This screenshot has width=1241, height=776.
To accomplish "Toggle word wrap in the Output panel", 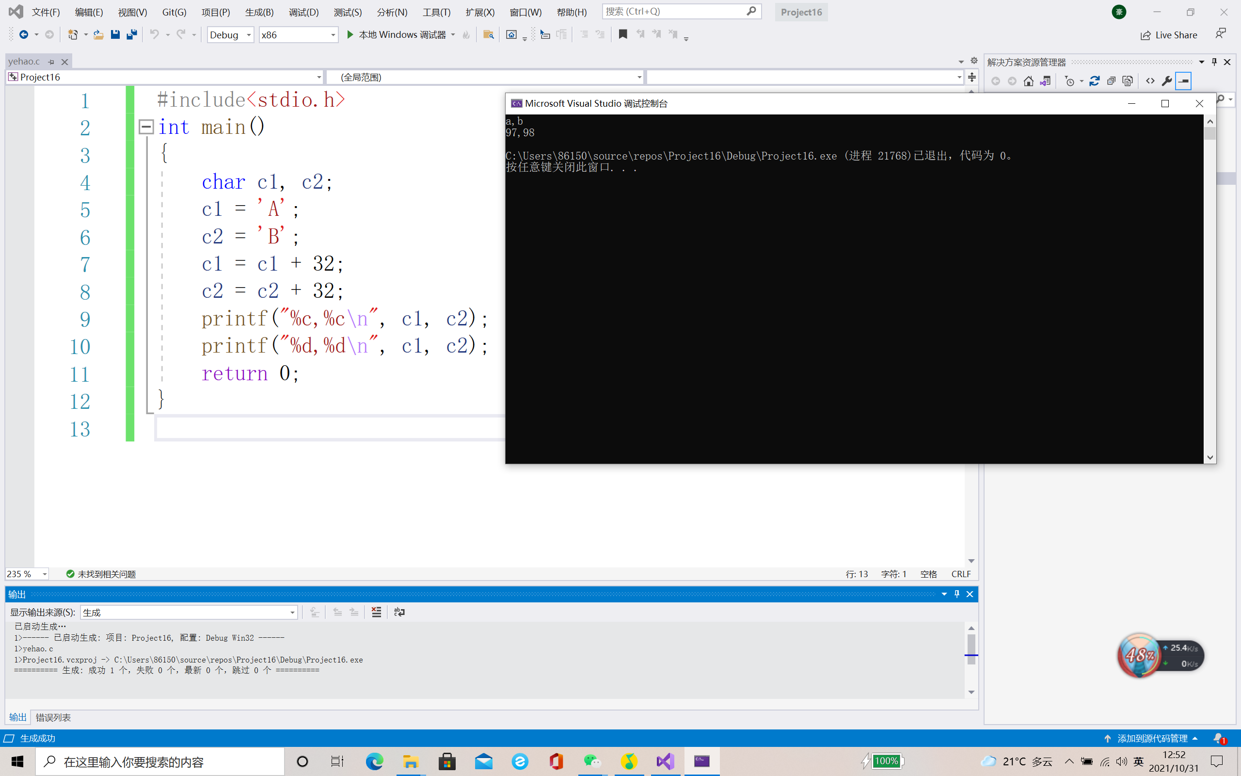I will click(399, 612).
